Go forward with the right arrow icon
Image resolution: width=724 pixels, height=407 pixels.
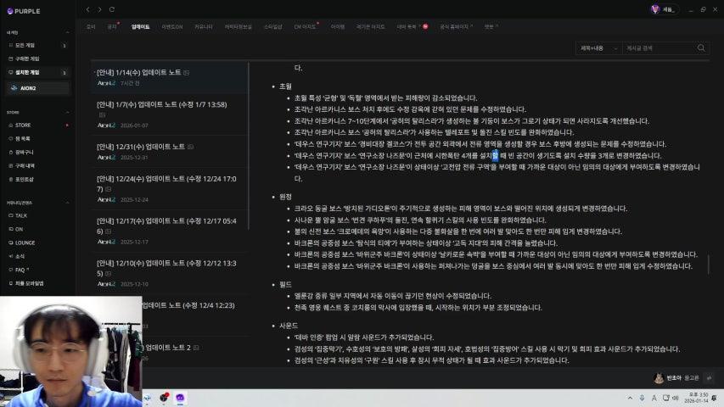pyautogui.click(x=99, y=9)
